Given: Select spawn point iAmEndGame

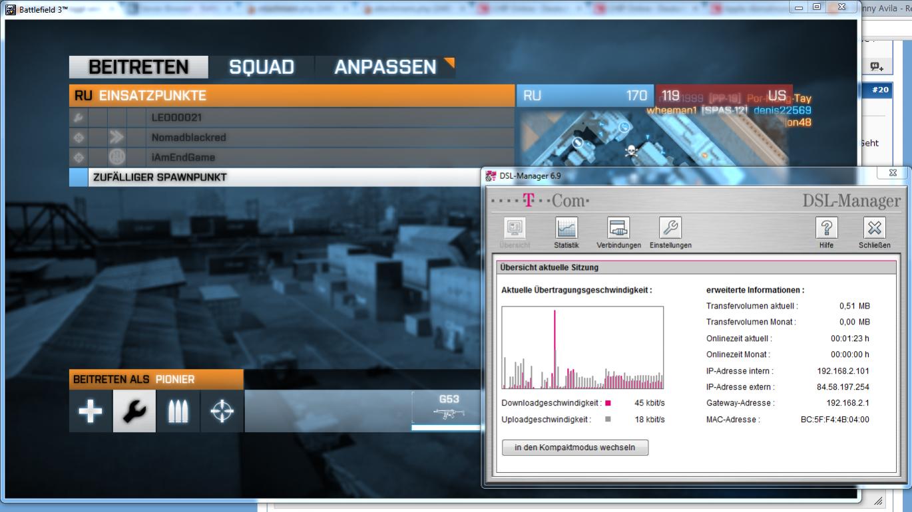Looking at the screenshot, I should [x=292, y=158].
